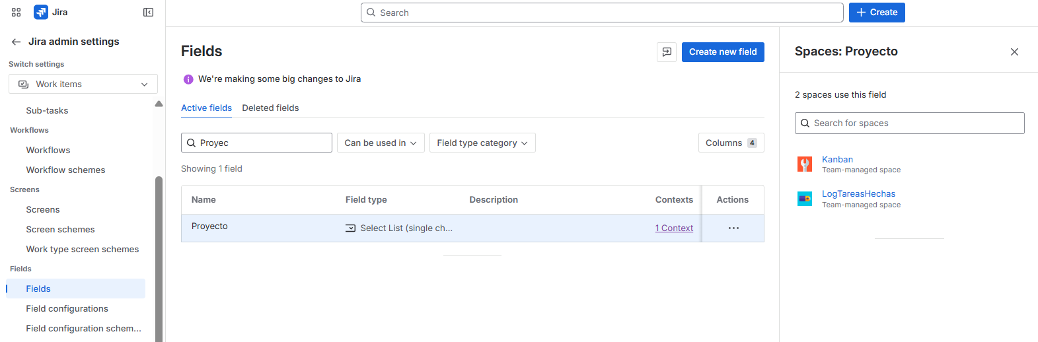Click the give feedback icon beside Create new field
The image size is (1038, 342).
(667, 51)
